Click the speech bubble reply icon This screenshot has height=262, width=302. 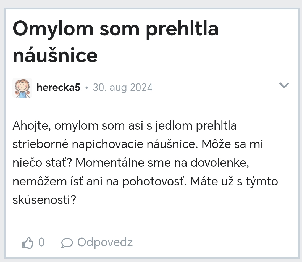coord(67,243)
